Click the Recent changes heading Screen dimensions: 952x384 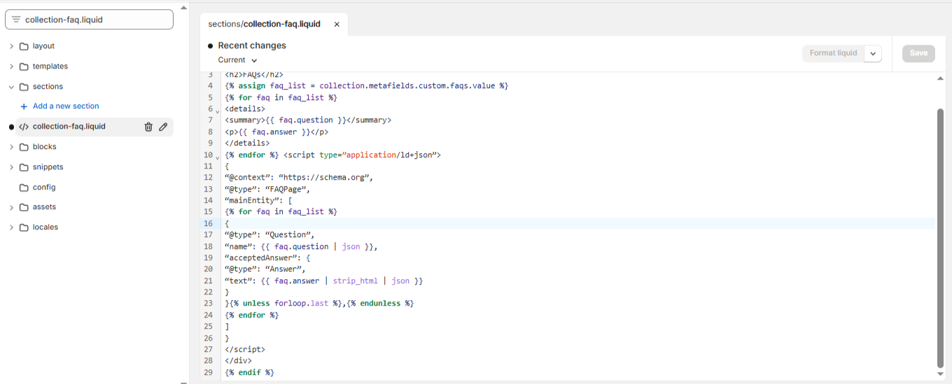coord(252,45)
